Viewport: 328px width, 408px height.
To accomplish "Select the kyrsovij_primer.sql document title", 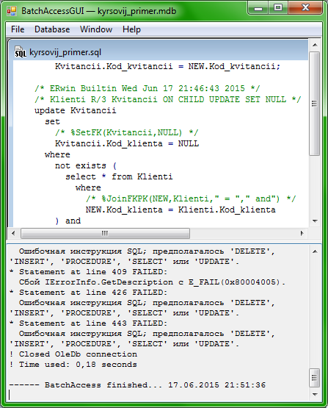I will 65,52.
